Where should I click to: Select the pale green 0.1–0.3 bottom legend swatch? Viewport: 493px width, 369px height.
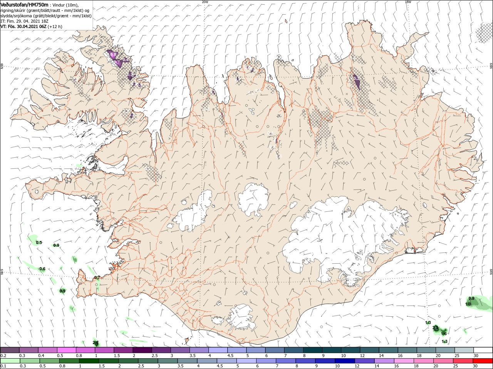pyautogui.click(x=10, y=361)
